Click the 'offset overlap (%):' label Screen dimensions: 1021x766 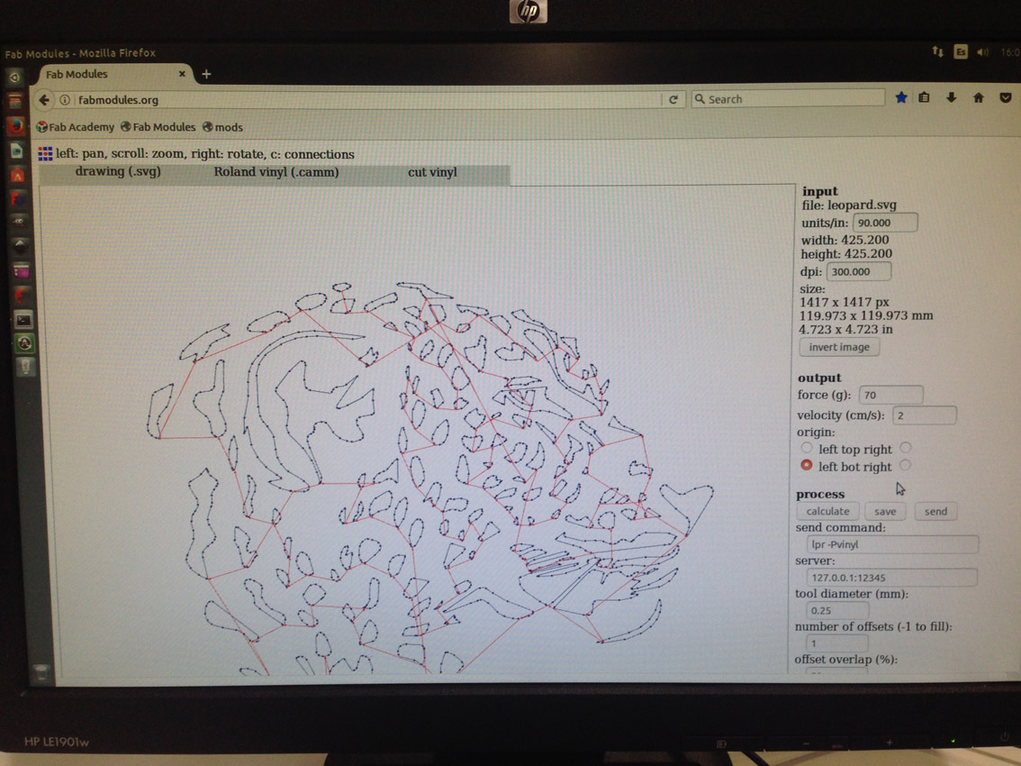pyautogui.click(x=845, y=659)
